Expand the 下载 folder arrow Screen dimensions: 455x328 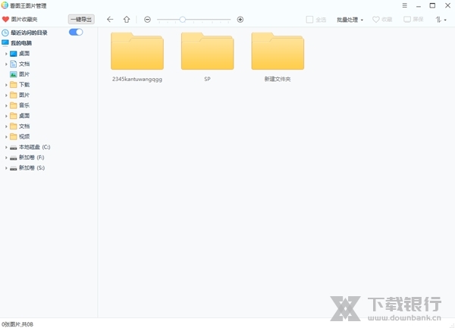tap(6, 85)
